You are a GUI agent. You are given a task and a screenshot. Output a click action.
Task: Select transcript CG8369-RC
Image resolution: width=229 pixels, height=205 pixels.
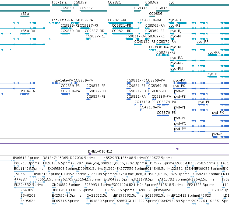(x=155, y=36)
